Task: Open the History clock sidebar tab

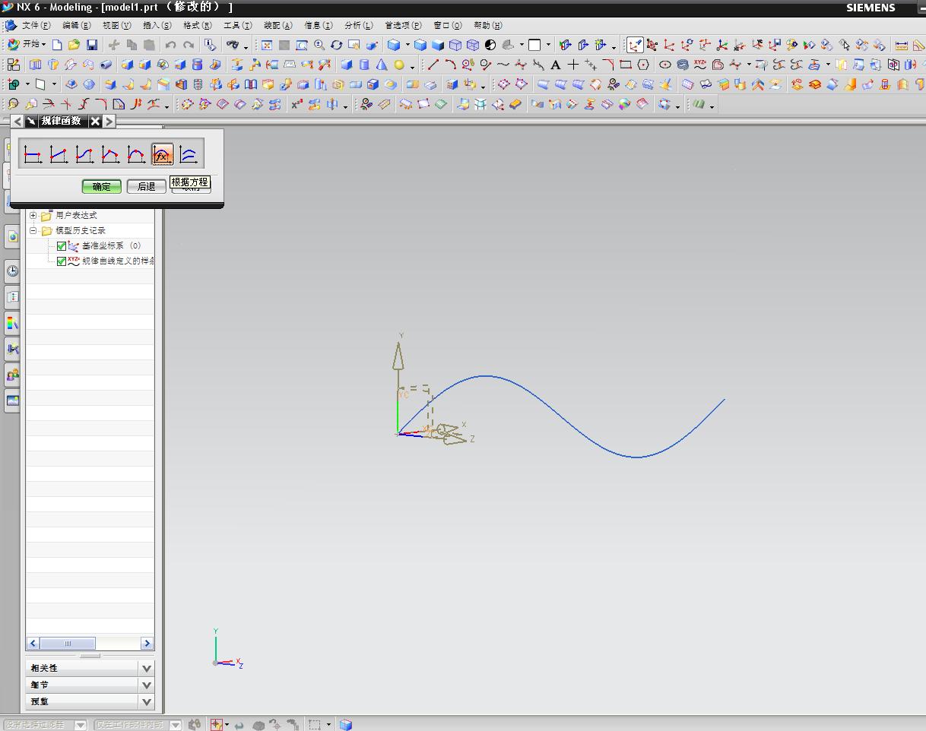Action: click(12, 271)
